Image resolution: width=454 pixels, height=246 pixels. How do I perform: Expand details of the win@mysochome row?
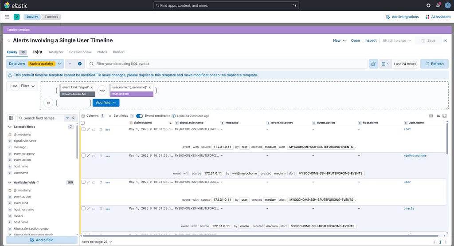point(89,156)
